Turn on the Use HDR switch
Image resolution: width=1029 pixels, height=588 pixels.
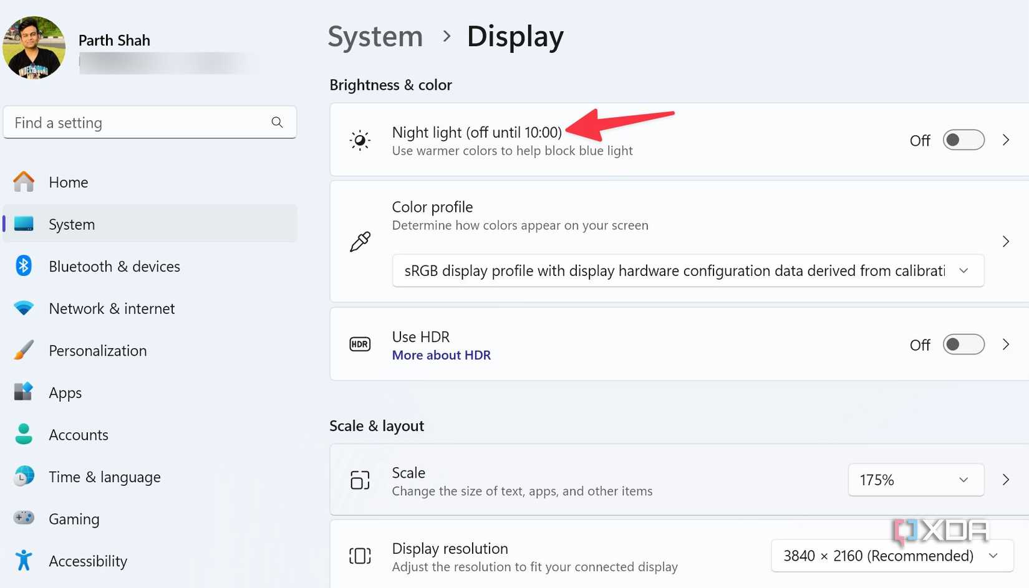964,344
